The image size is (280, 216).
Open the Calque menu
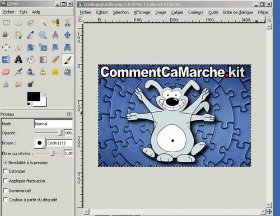(177, 12)
